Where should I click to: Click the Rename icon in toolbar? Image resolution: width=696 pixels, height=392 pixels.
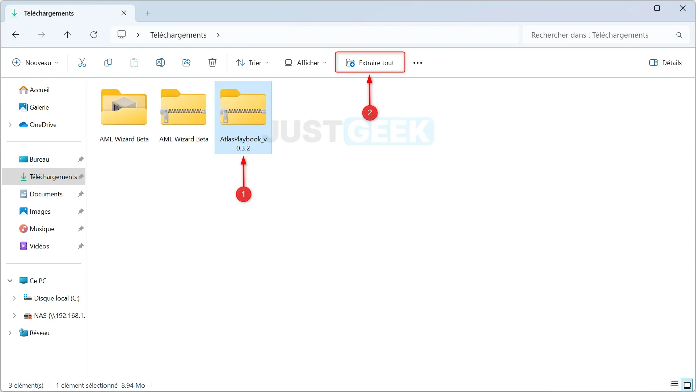(160, 63)
